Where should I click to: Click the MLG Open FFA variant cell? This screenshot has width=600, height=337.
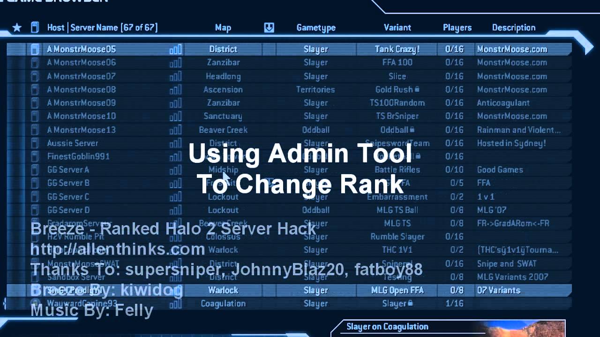397,290
